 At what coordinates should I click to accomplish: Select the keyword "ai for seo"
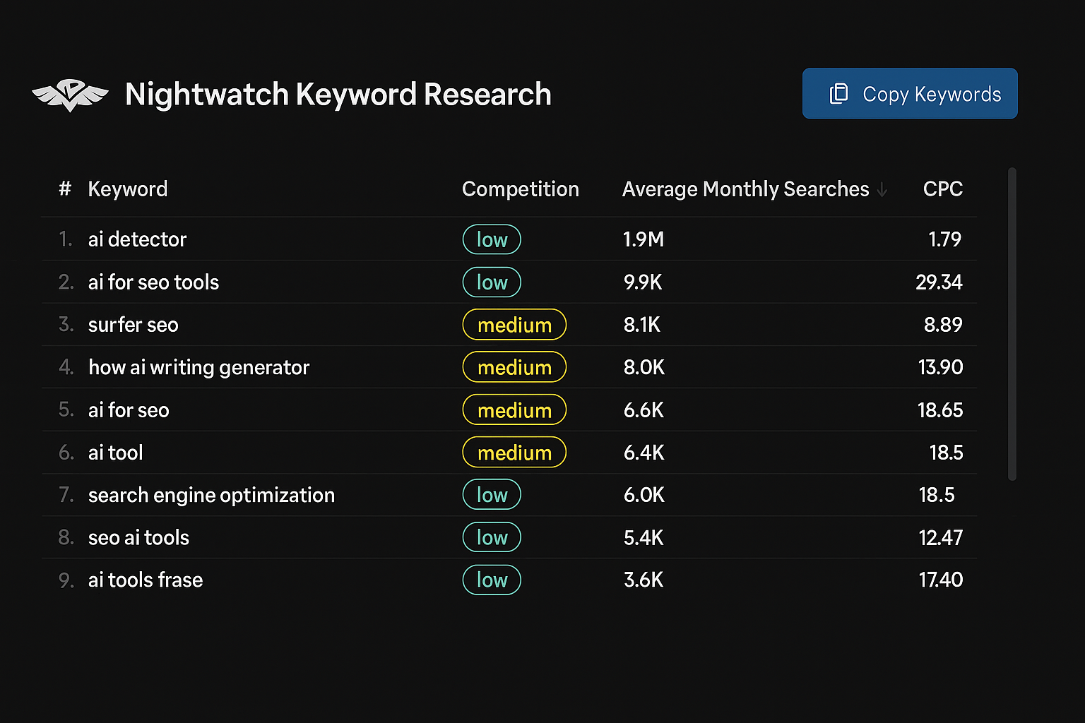(x=129, y=410)
